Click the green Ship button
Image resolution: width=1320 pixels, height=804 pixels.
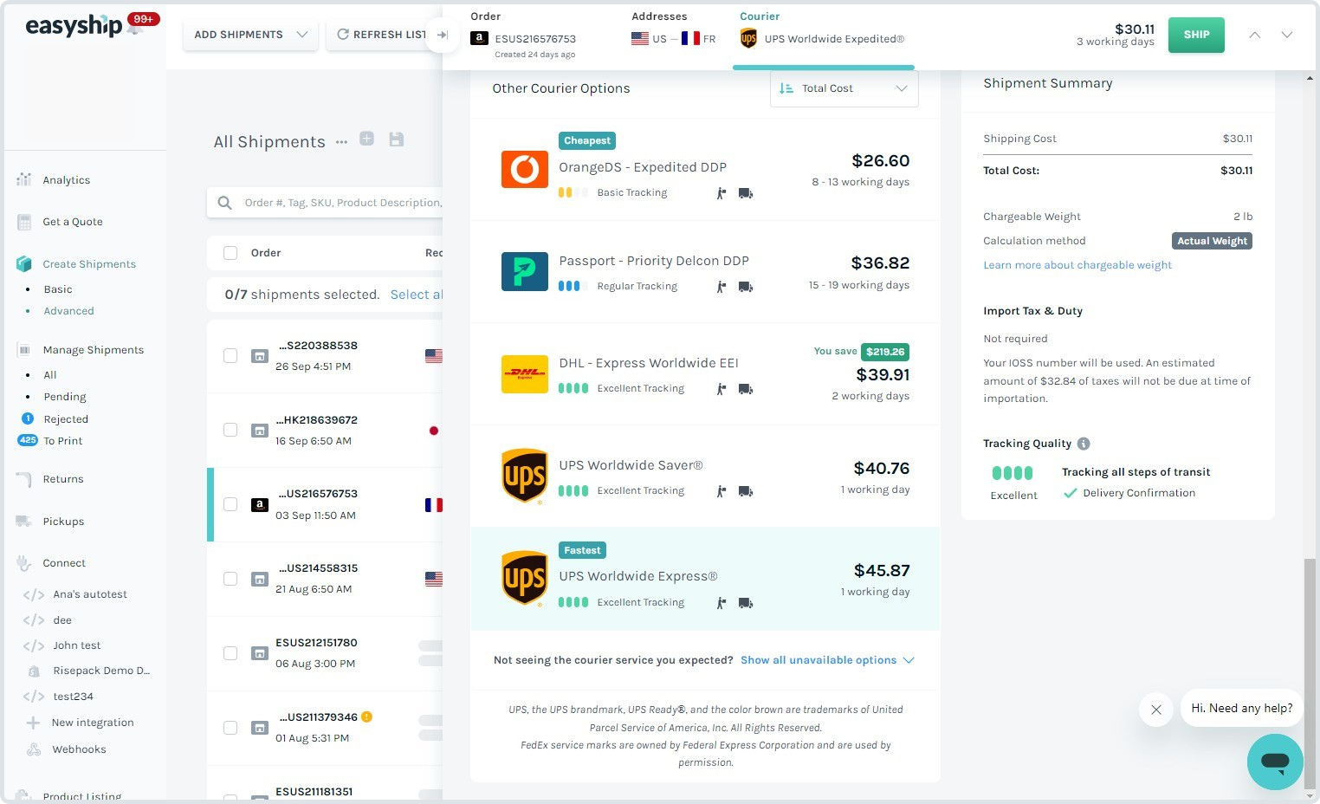[x=1196, y=35]
